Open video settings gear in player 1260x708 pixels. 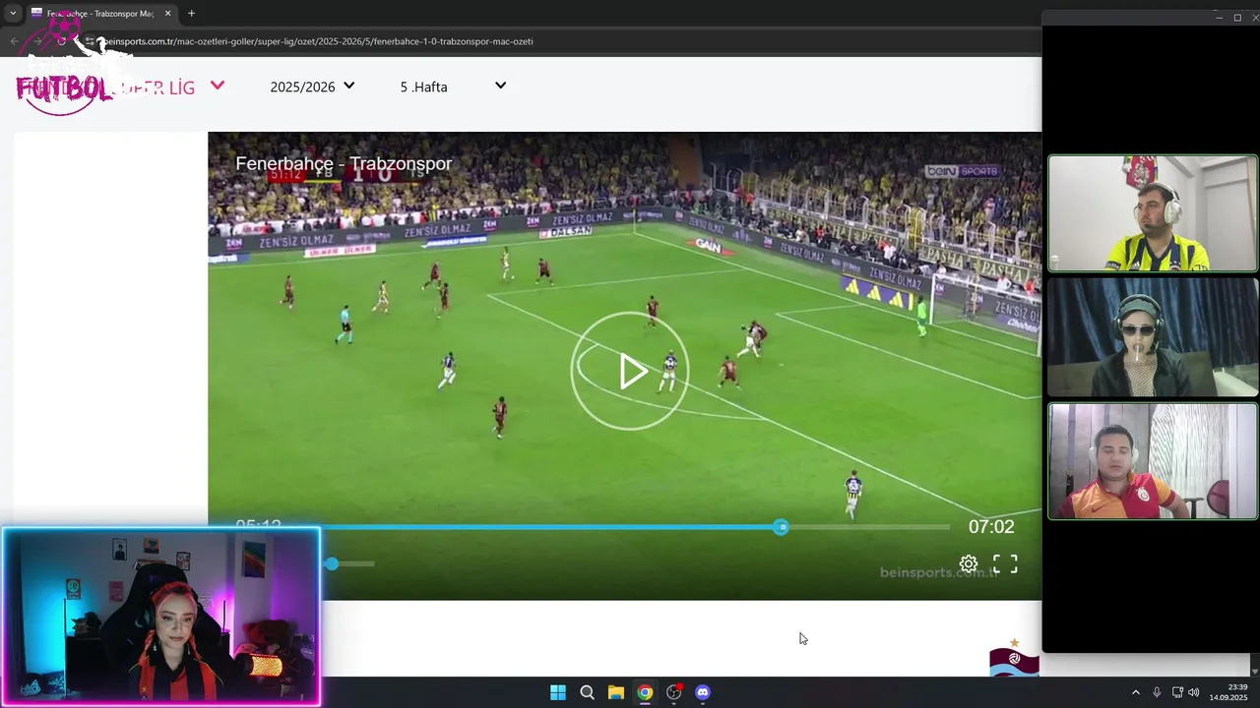pos(969,564)
